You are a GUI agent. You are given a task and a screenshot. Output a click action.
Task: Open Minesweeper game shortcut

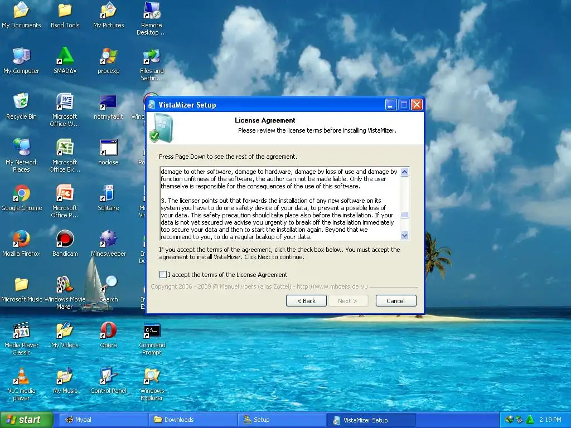point(108,244)
